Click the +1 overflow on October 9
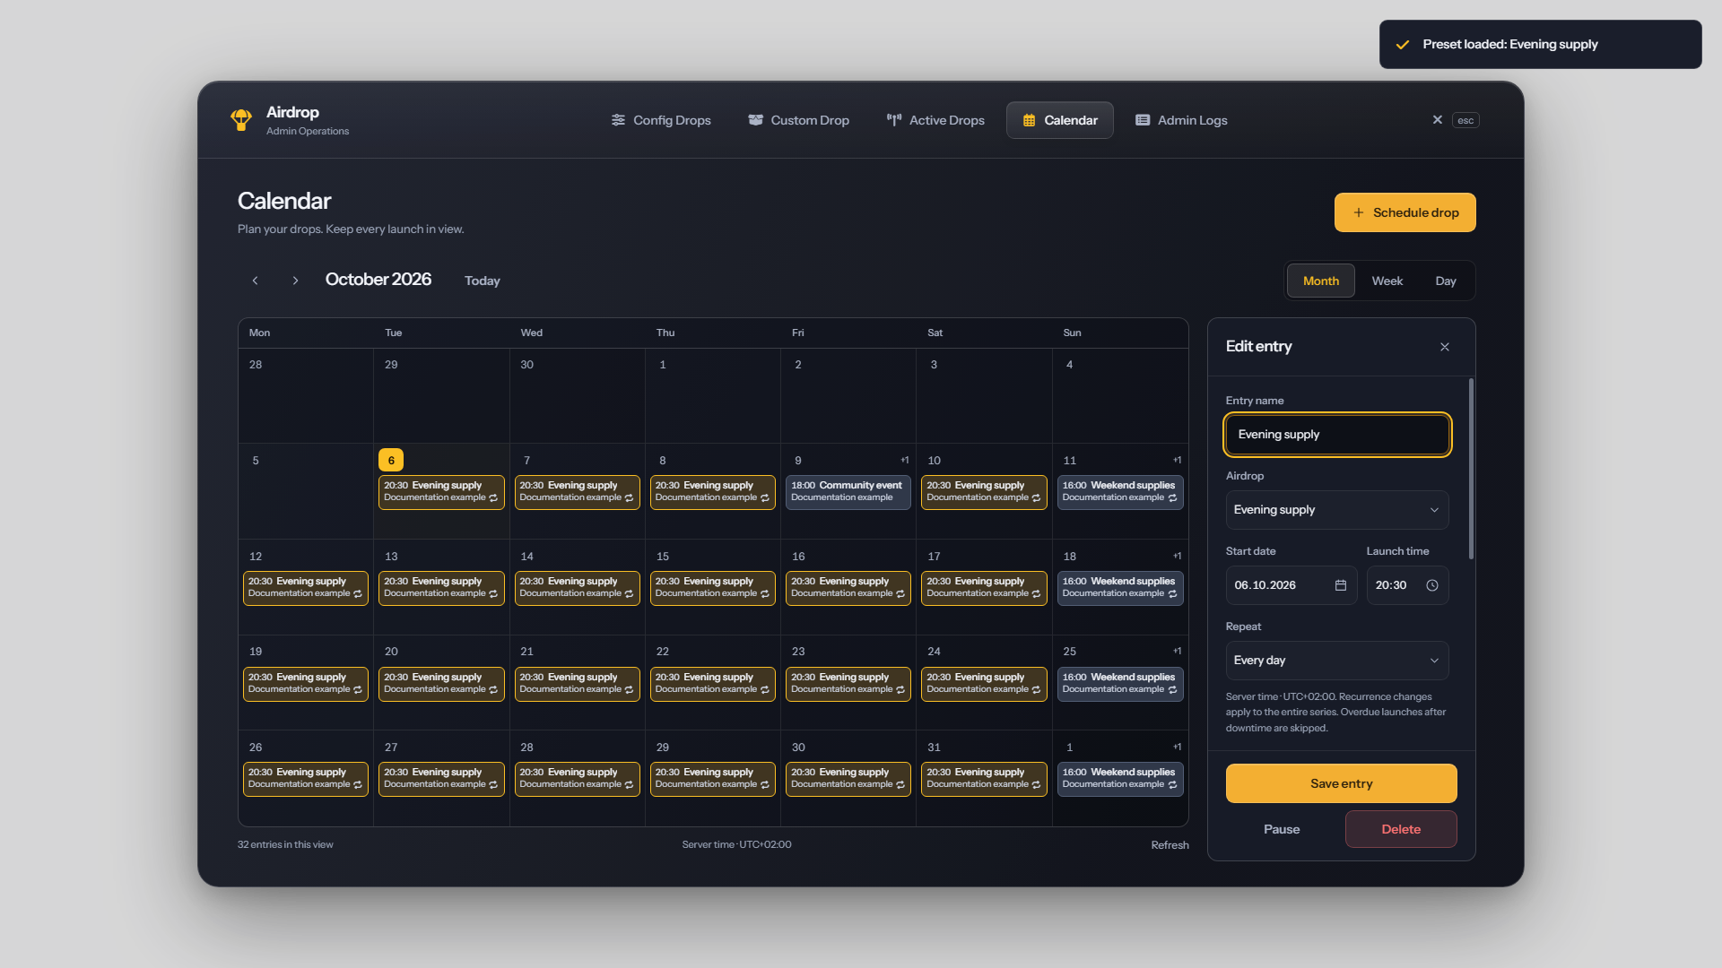 905,460
